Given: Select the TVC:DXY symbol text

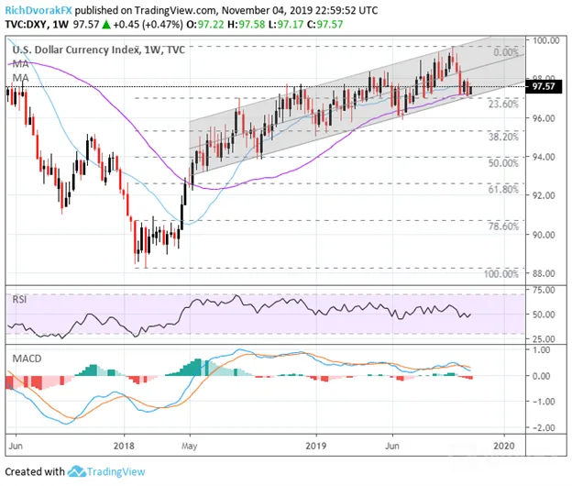Looking at the screenshot, I should tap(26, 25).
